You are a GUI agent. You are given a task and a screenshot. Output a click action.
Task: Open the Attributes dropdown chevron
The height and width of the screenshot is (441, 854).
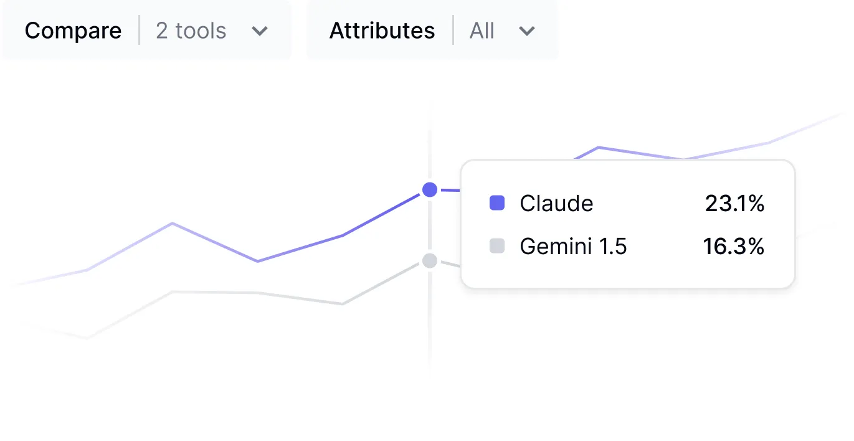(527, 31)
